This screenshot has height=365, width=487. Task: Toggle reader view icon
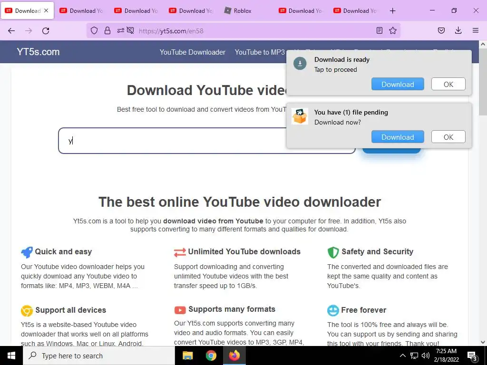[x=379, y=30]
